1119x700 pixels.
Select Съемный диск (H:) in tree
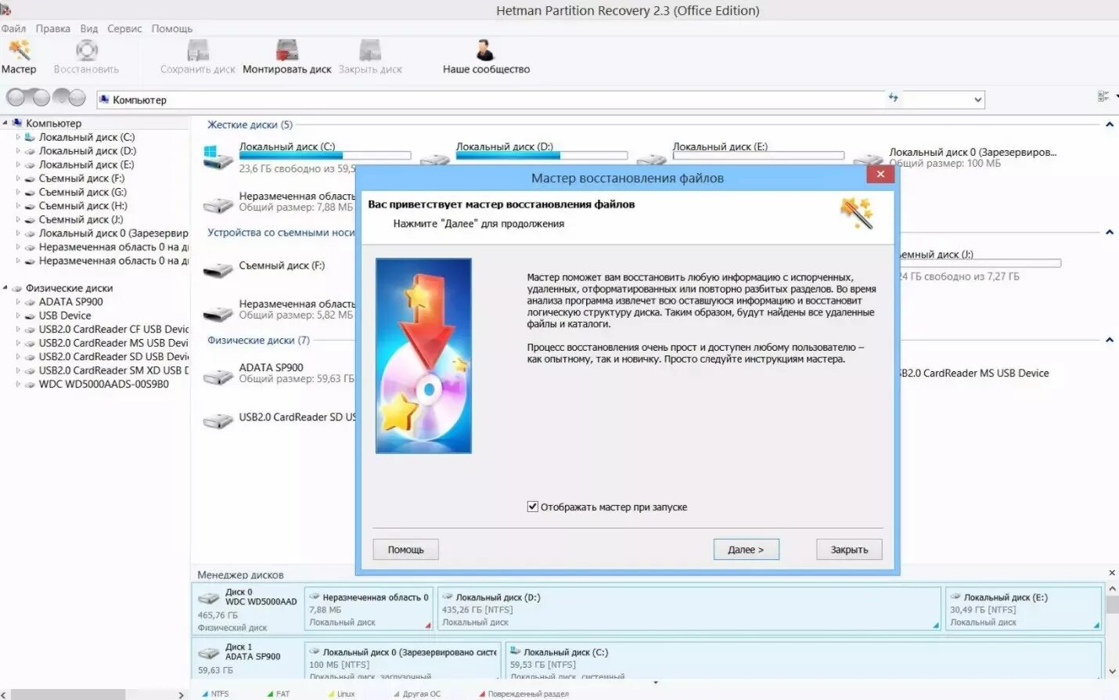click(x=83, y=206)
